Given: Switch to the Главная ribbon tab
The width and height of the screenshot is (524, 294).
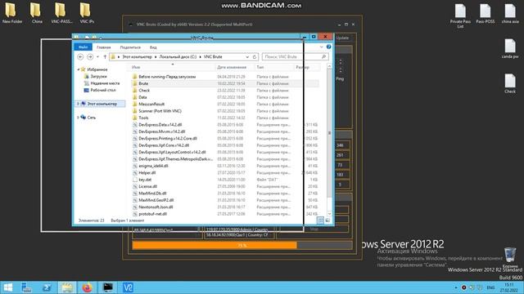Looking at the screenshot, I should coord(104,47).
